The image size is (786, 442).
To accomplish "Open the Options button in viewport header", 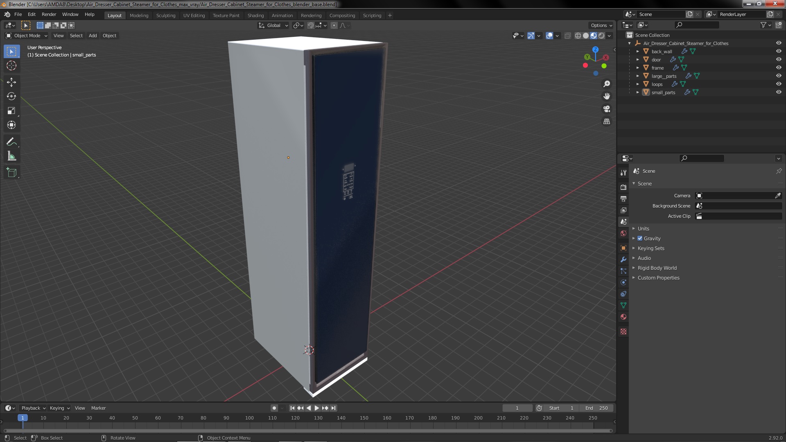I will [601, 25].
